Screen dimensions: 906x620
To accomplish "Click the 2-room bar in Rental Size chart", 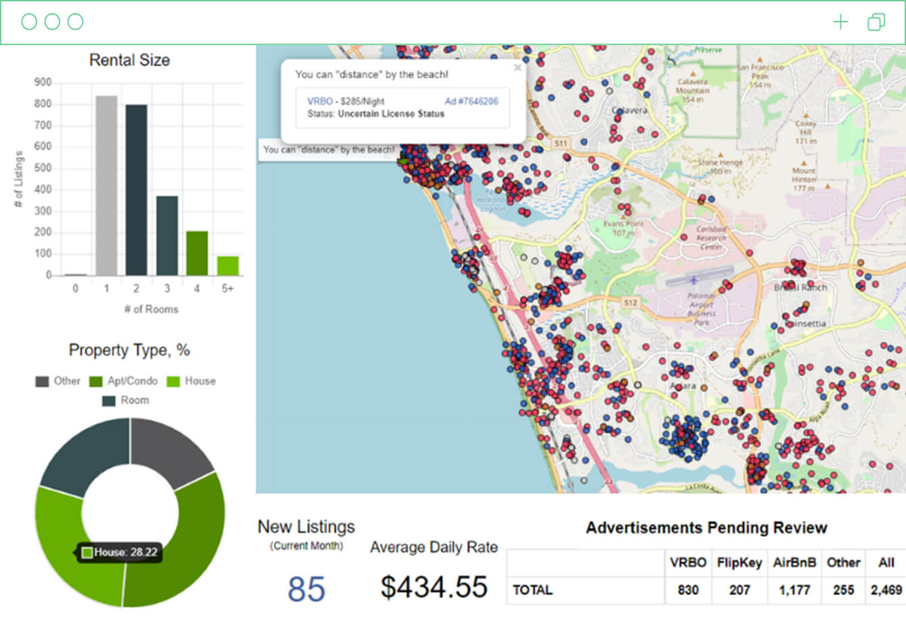I will click(136, 190).
